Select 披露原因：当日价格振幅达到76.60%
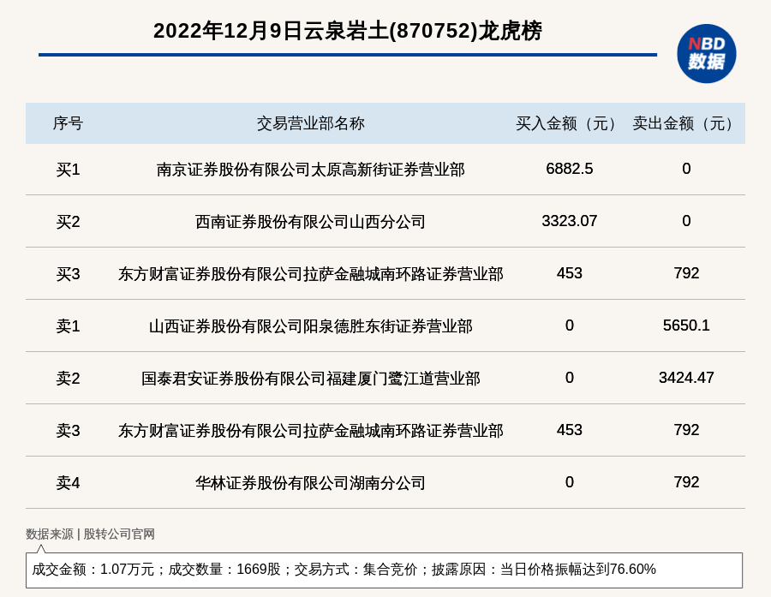The height and width of the screenshot is (597, 771). (544, 570)
